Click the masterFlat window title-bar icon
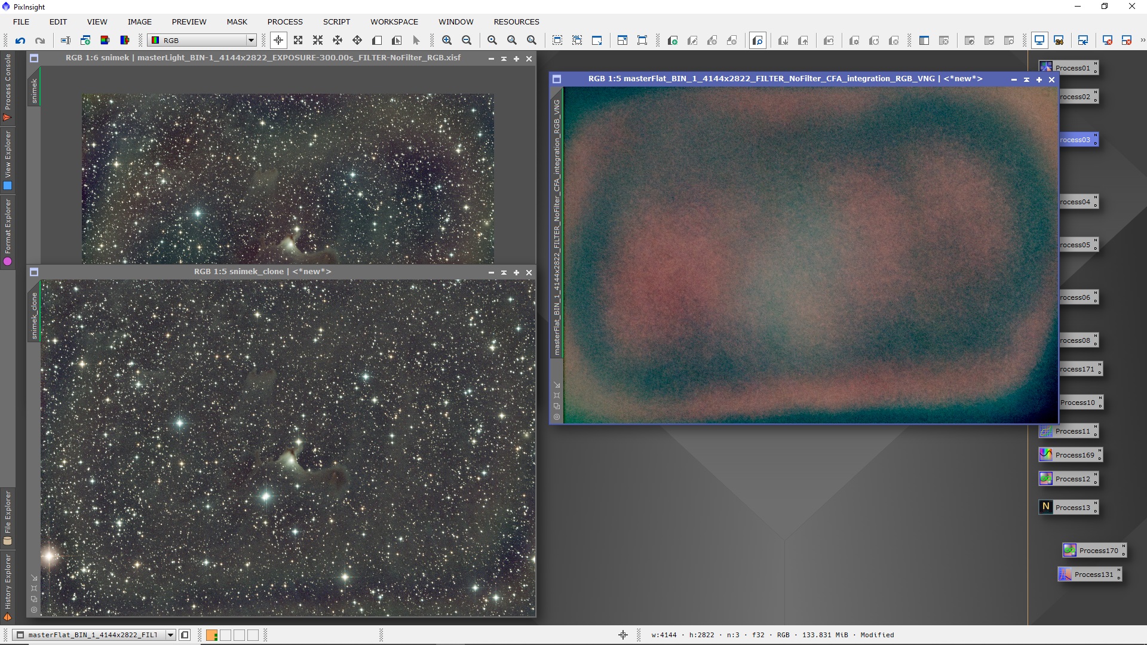 point(557,79)
